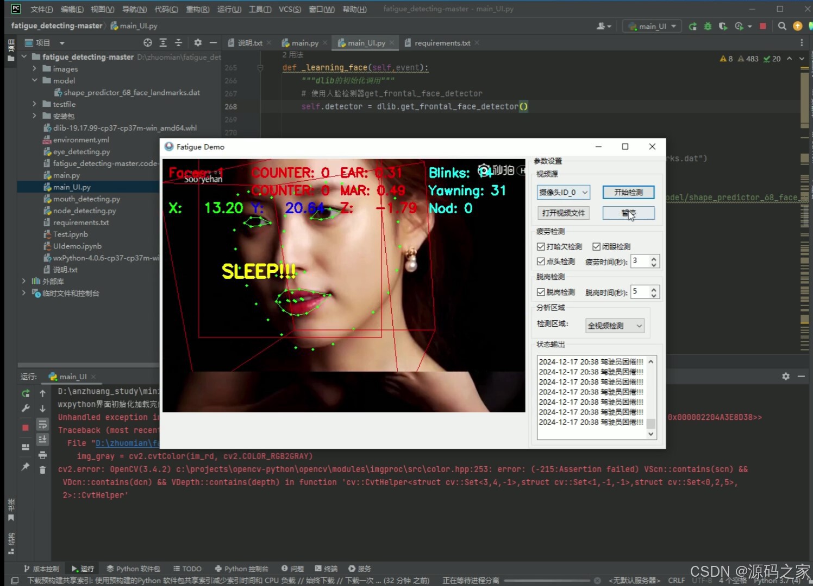Collapse all items in project panel
Image resolution: width=813 pixels, height=586 pixels.
[x=178, y=42]
